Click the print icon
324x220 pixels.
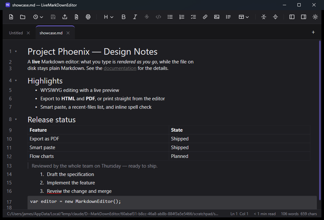tap(88, 17)
